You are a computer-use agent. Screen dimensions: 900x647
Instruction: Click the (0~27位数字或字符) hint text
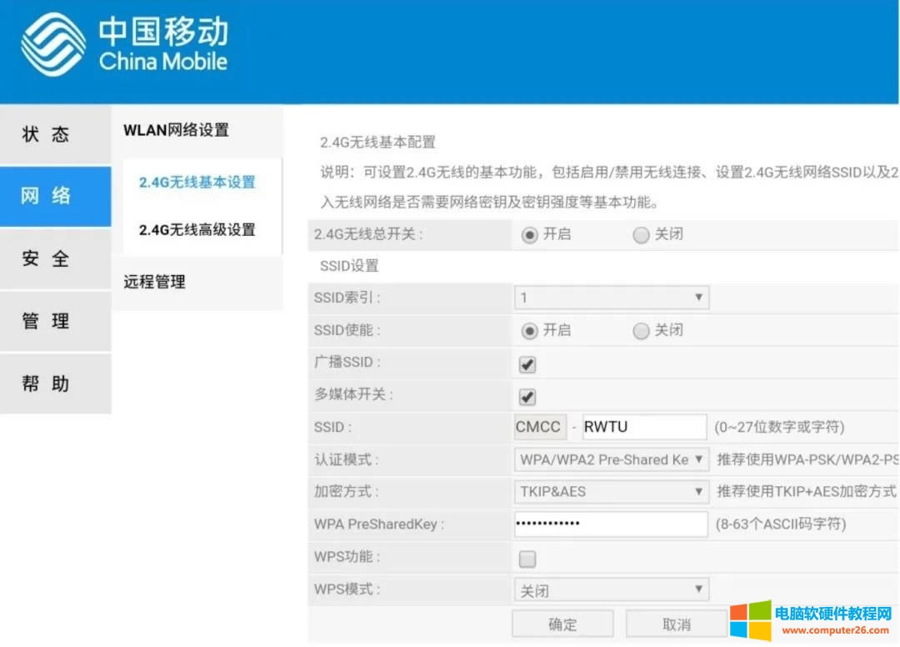point(779,427)
